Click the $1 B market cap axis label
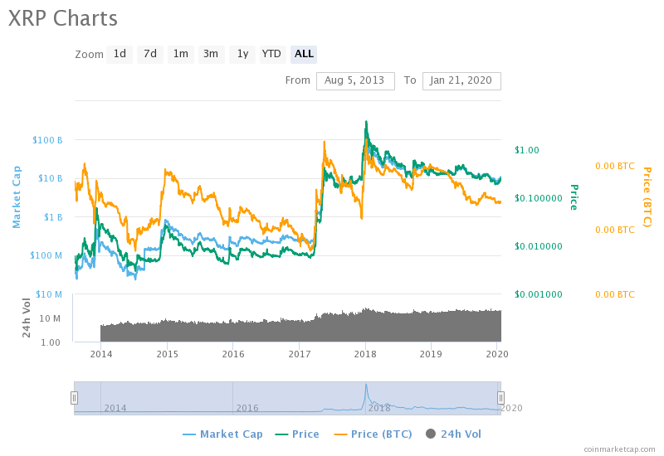Viewport: 664px width, 456px height. coord(53,217)
